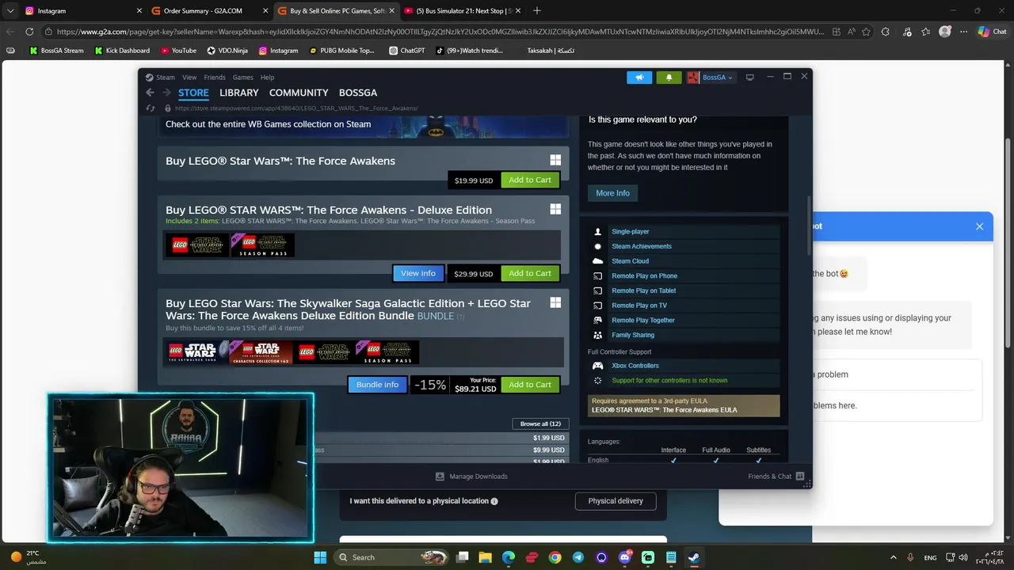Open Steam notifications bell icon
Screen dimensions: 1014x570
(669, 77)
